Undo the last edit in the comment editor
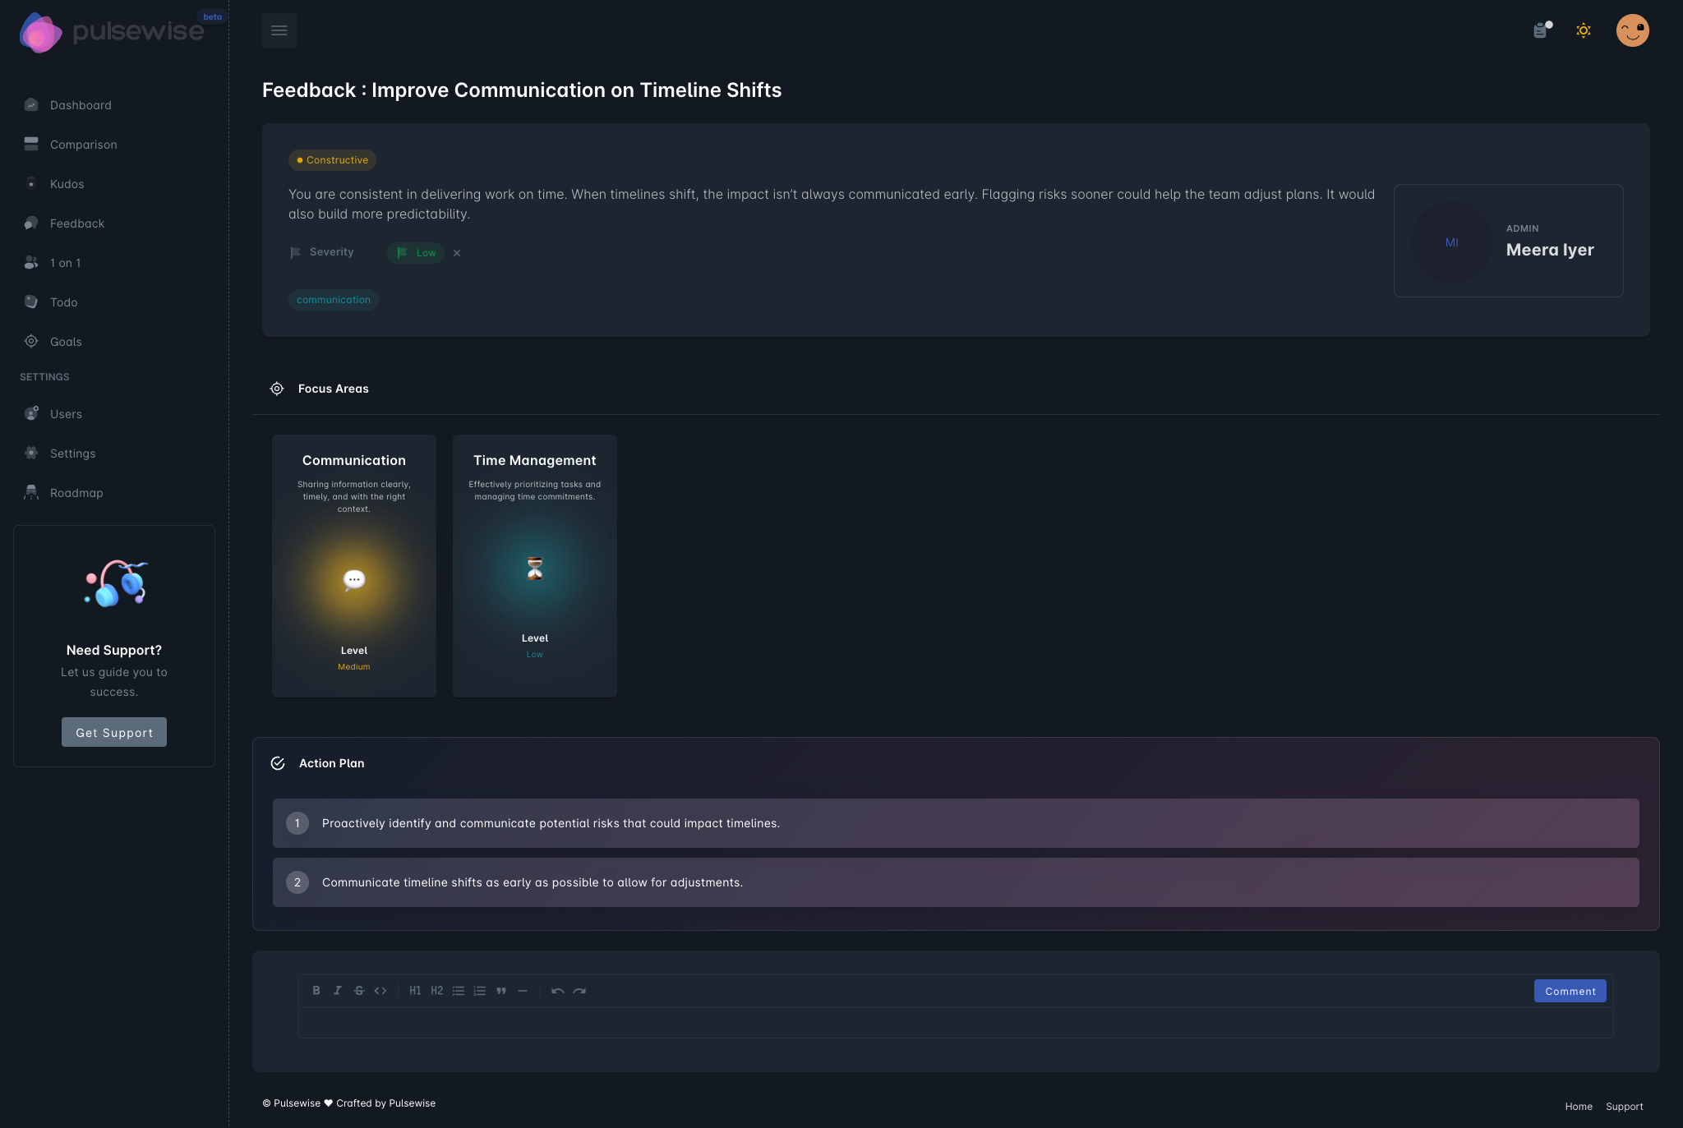 pyautogui.click(x=558, y=991)
